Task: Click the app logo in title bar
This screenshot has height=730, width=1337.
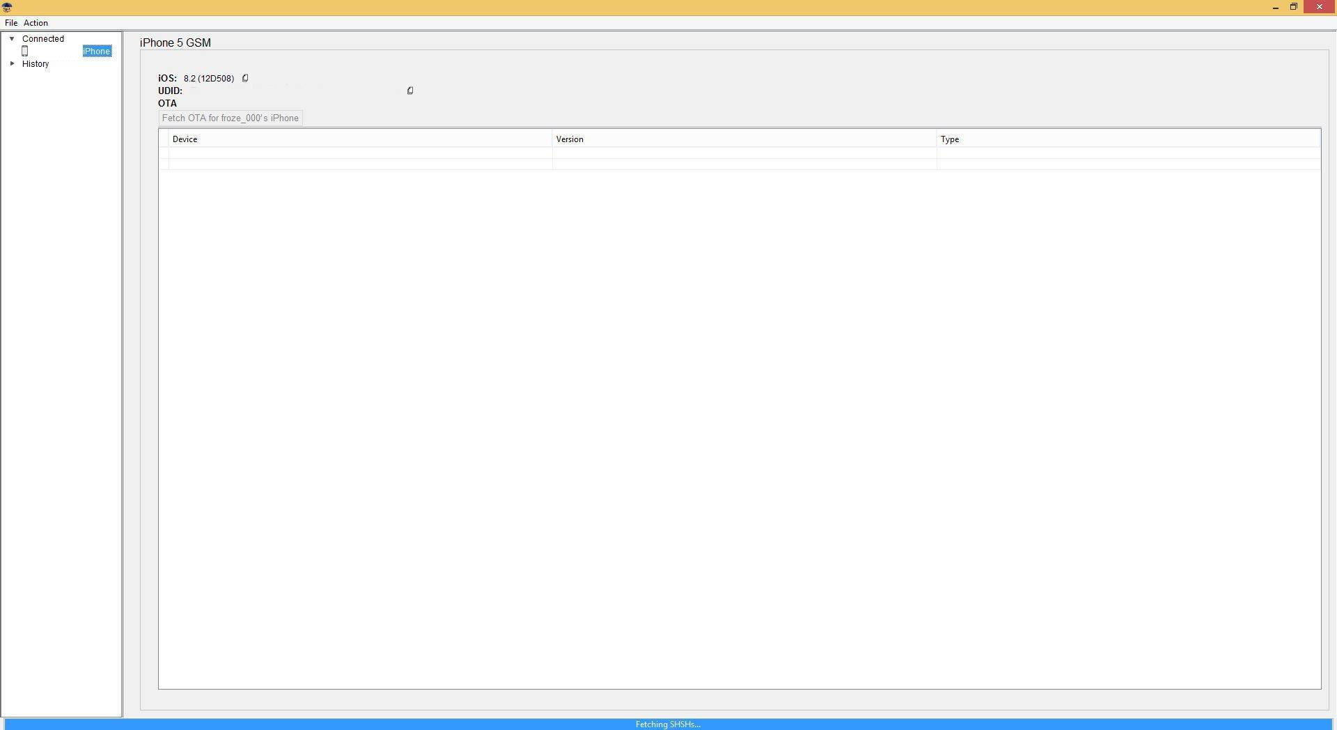Action: (7, 7)
